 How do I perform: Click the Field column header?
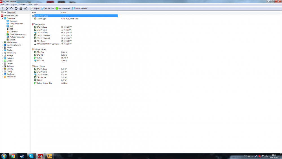click(46, 13)
